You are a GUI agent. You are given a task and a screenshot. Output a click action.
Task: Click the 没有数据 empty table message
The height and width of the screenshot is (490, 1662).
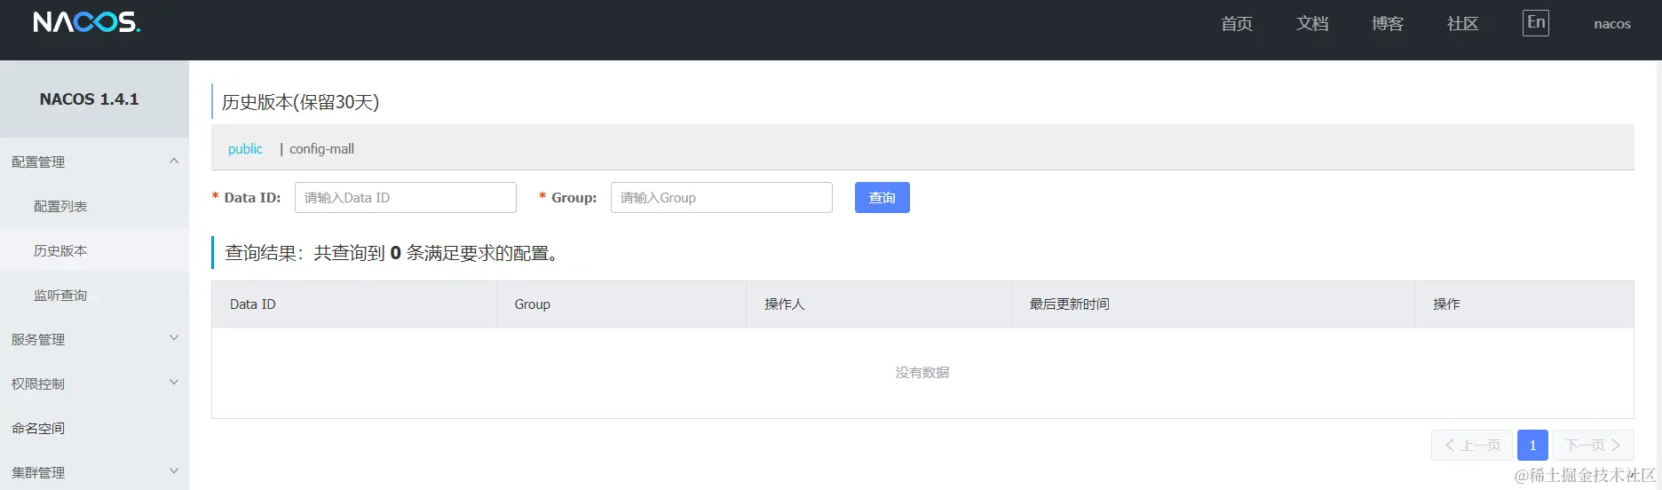pyautogui.click(x=922, y=373)
